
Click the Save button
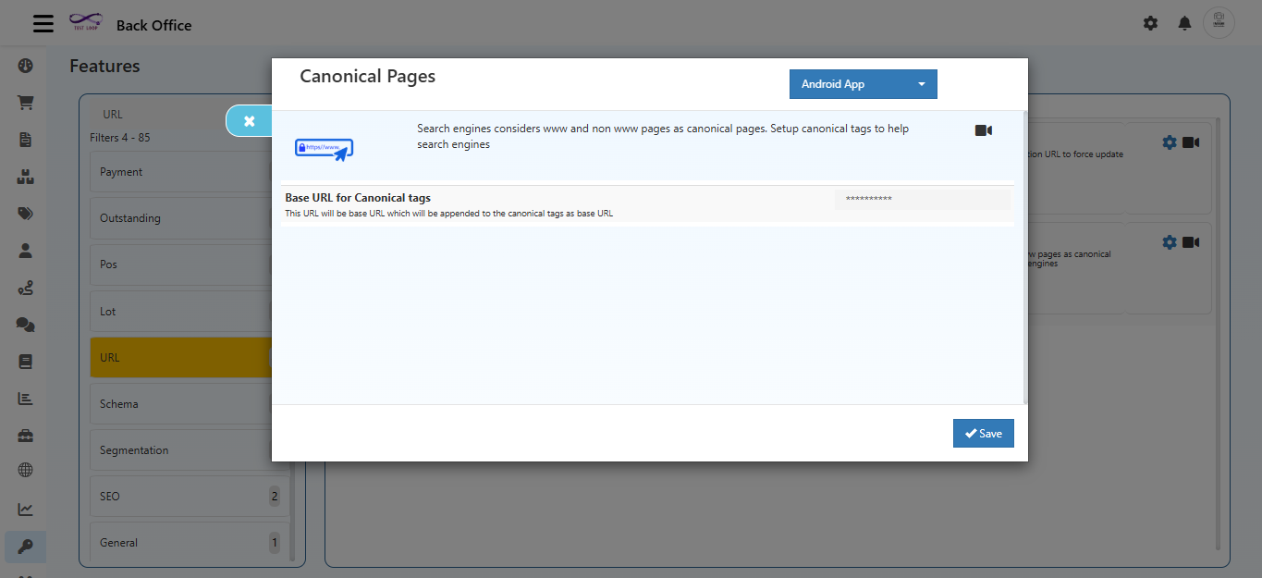(983, 433)
